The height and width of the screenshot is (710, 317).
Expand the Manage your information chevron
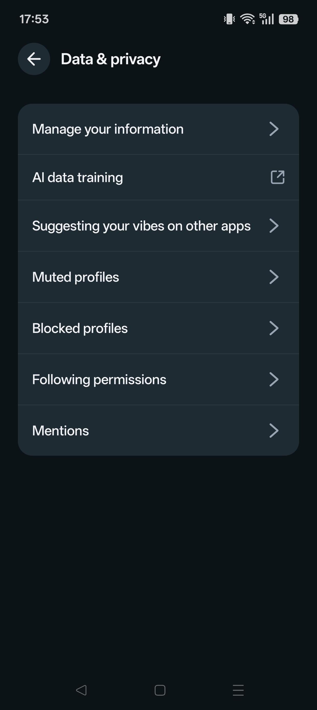pos(274,129)
